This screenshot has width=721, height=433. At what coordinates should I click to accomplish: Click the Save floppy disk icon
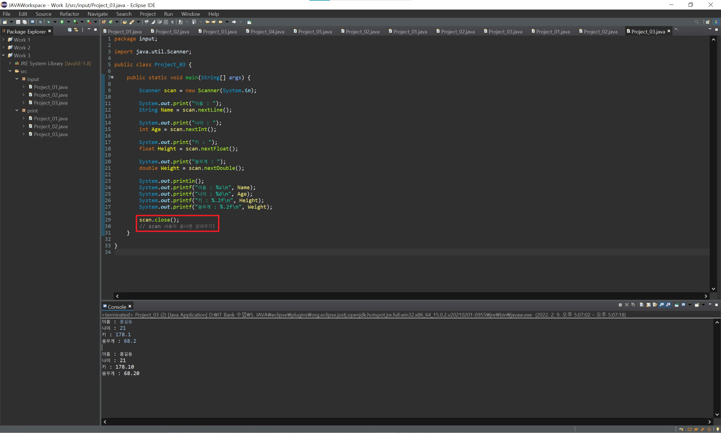[18, 22]
